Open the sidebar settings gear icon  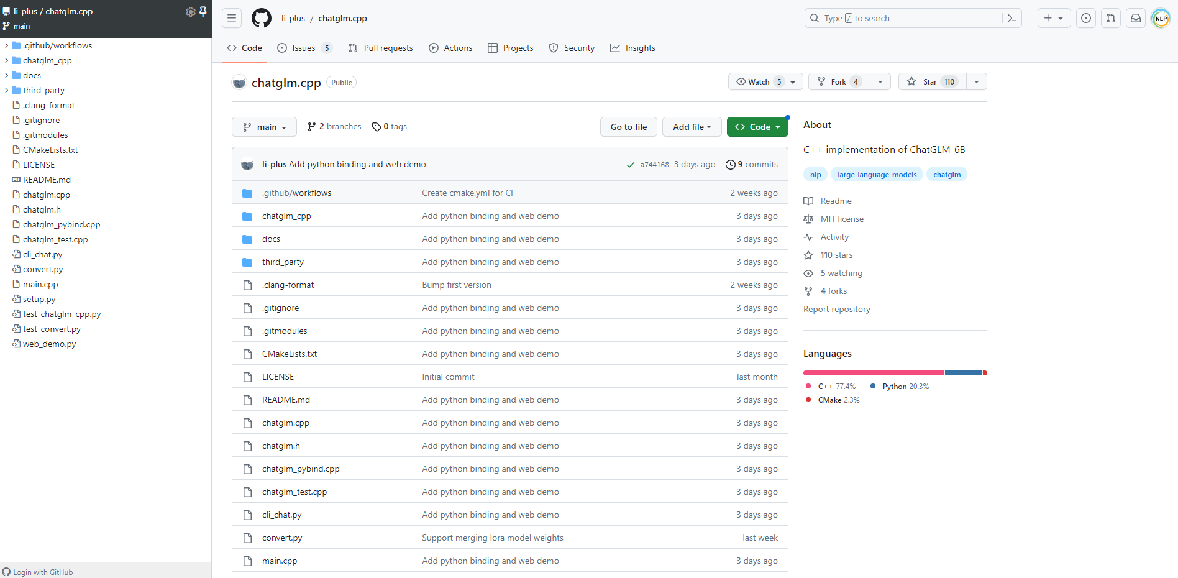(190, 12)
